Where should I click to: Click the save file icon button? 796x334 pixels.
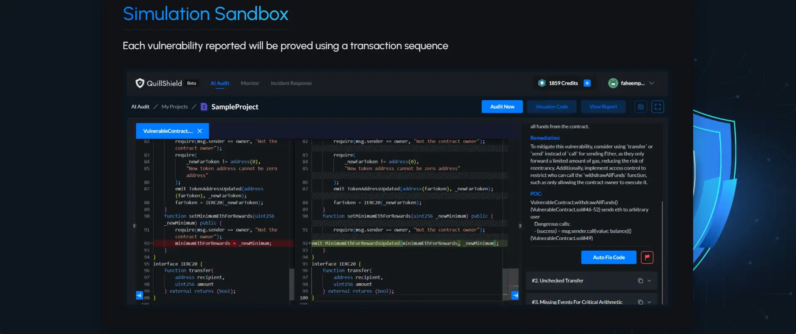click(x=641, y=107)
